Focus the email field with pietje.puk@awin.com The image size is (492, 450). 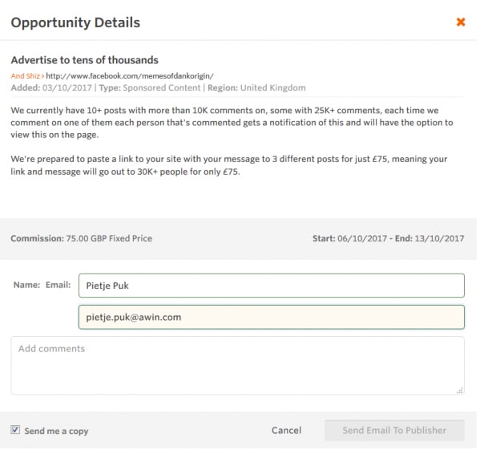click(271, 317)
